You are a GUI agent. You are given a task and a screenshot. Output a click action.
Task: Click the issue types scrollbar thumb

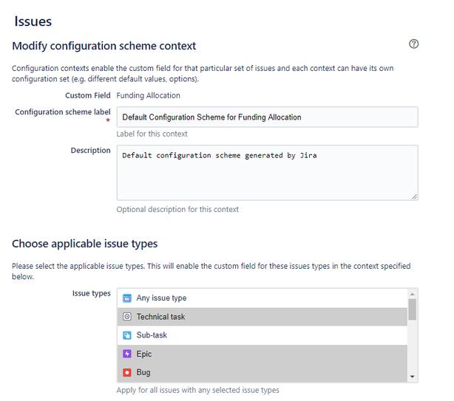pos(413,309)
